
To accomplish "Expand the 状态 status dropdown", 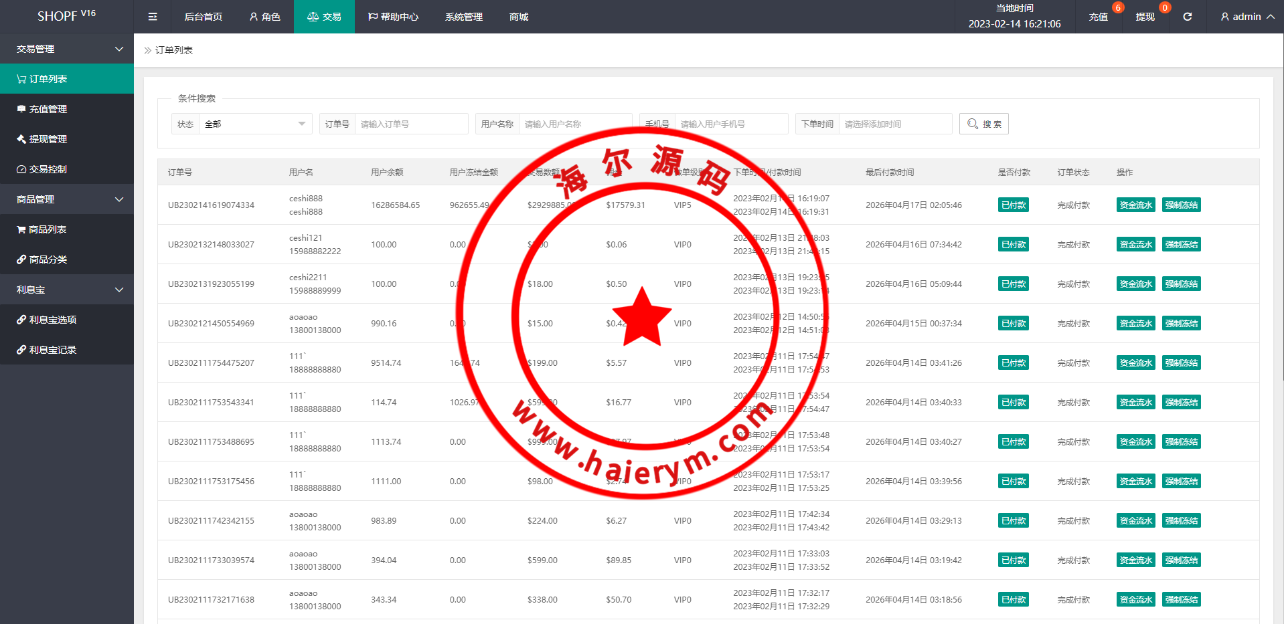I will pos(255,124).
